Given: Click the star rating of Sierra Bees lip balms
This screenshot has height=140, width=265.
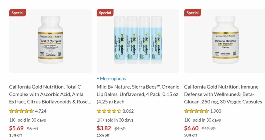Looking at the screenshot, I should (x=109, y=111).
